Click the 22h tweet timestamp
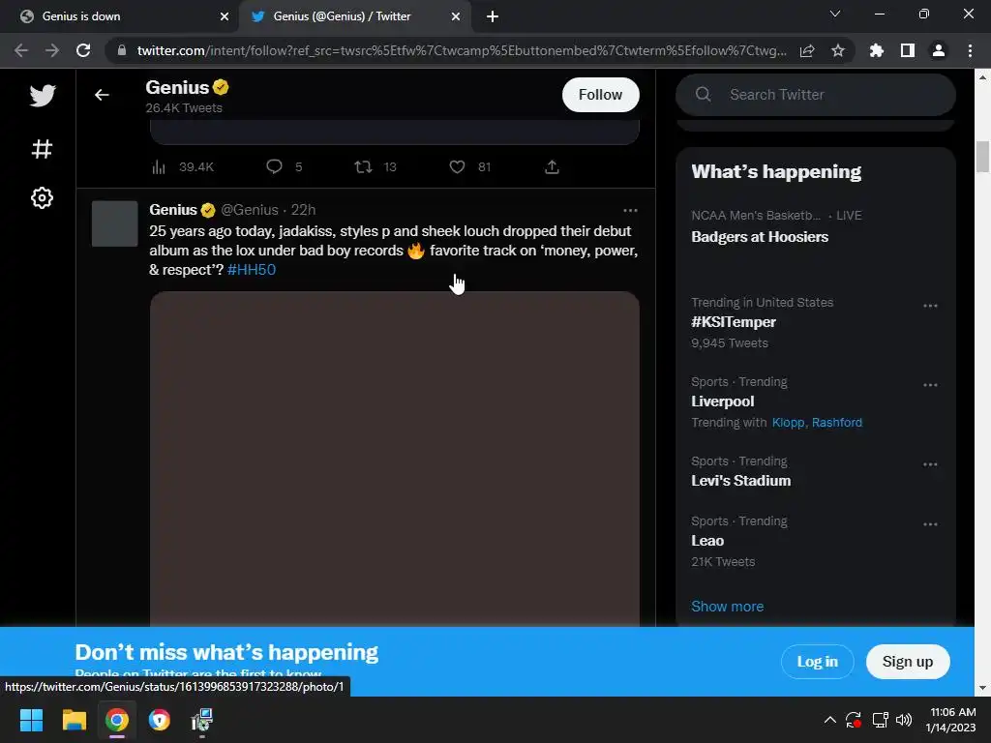 click(303, 210)
